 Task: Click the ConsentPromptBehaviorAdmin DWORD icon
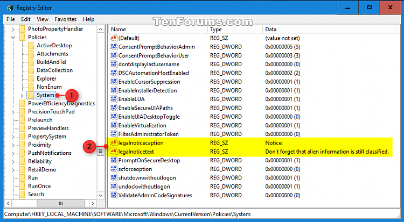point(114,47)
